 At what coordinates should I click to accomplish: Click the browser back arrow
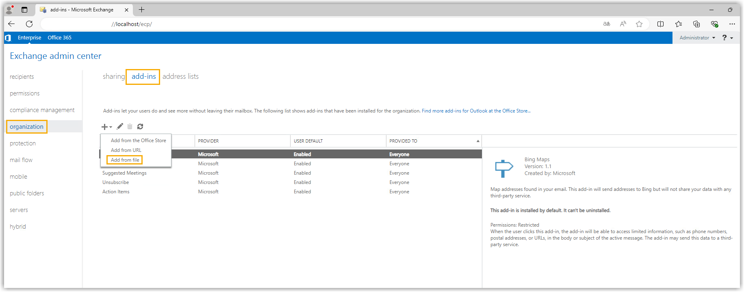click(11, 24)
